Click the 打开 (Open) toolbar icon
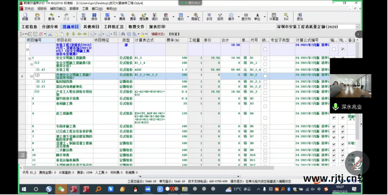Image resolution: width=388 pixels, height=195 pixels. 37,17
